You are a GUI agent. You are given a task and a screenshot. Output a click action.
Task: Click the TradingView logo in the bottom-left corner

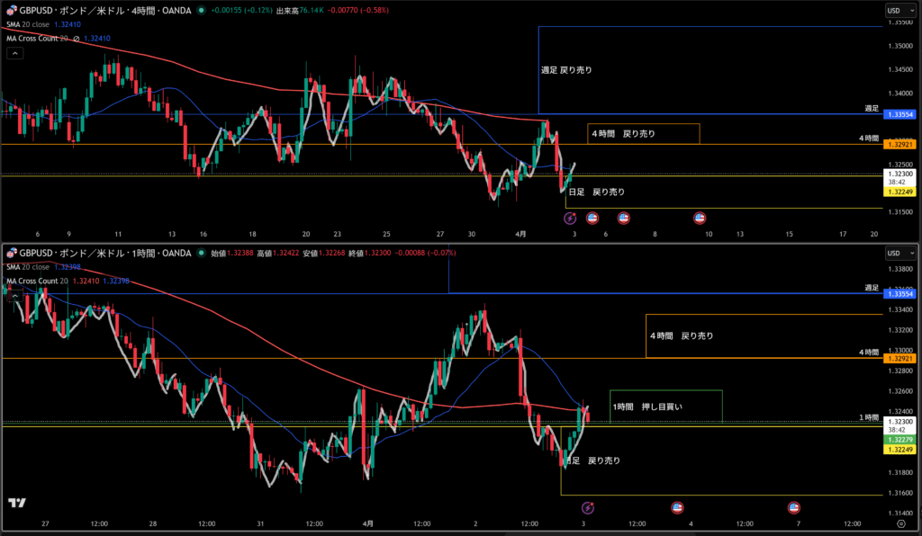coord(15,503)
